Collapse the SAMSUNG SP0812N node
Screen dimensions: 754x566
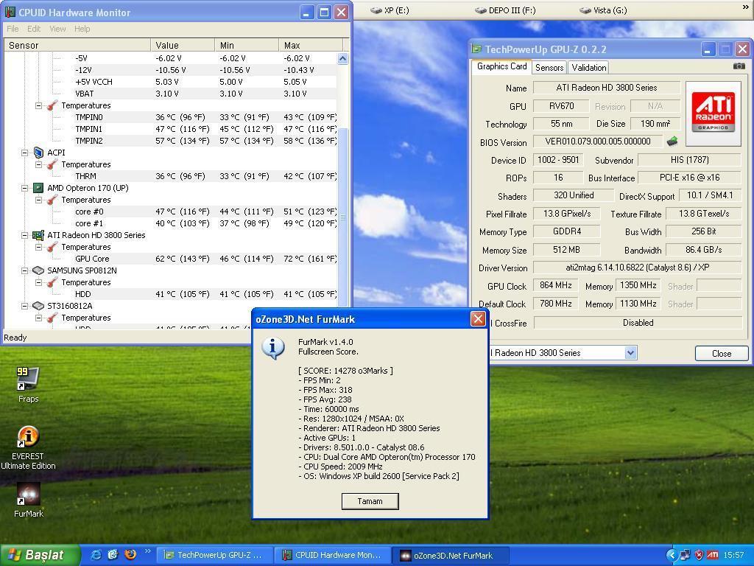24,270
